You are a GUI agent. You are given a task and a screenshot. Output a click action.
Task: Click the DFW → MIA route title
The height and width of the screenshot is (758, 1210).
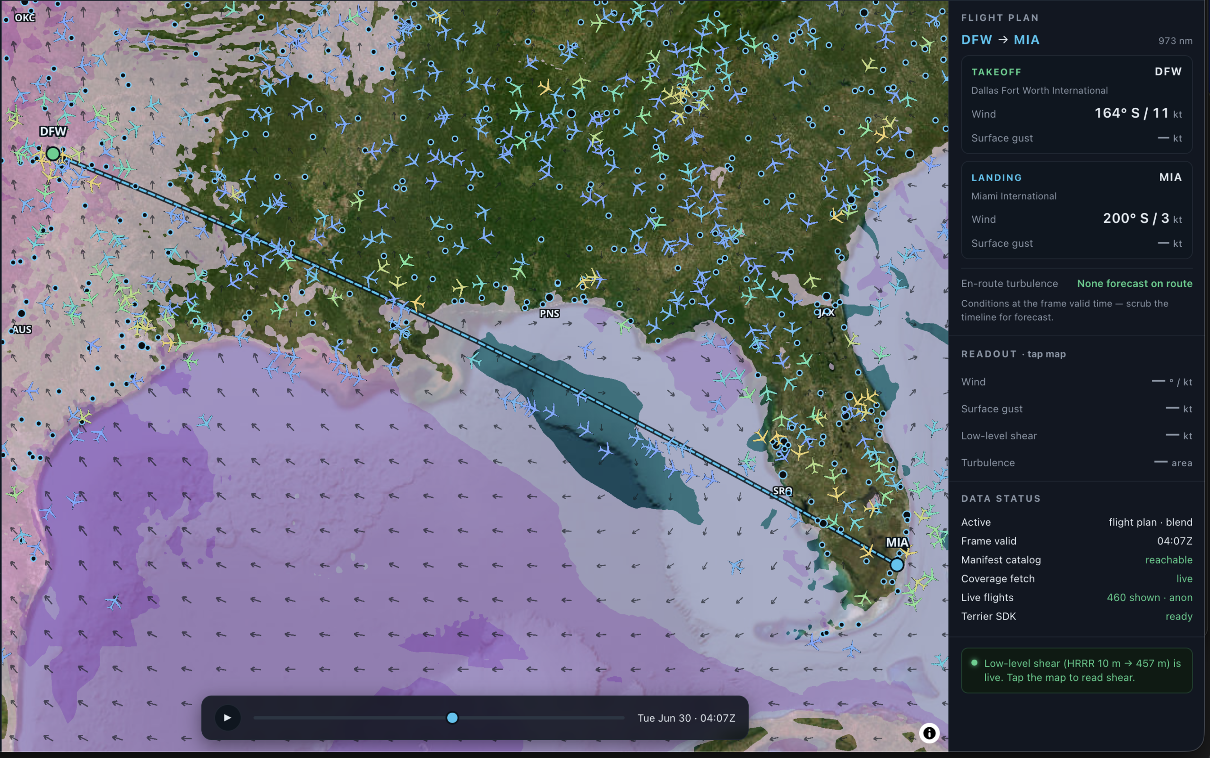pyautogui.click(x=1000, y=40)
